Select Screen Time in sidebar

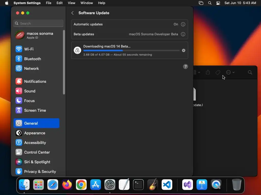pos(36,110)
